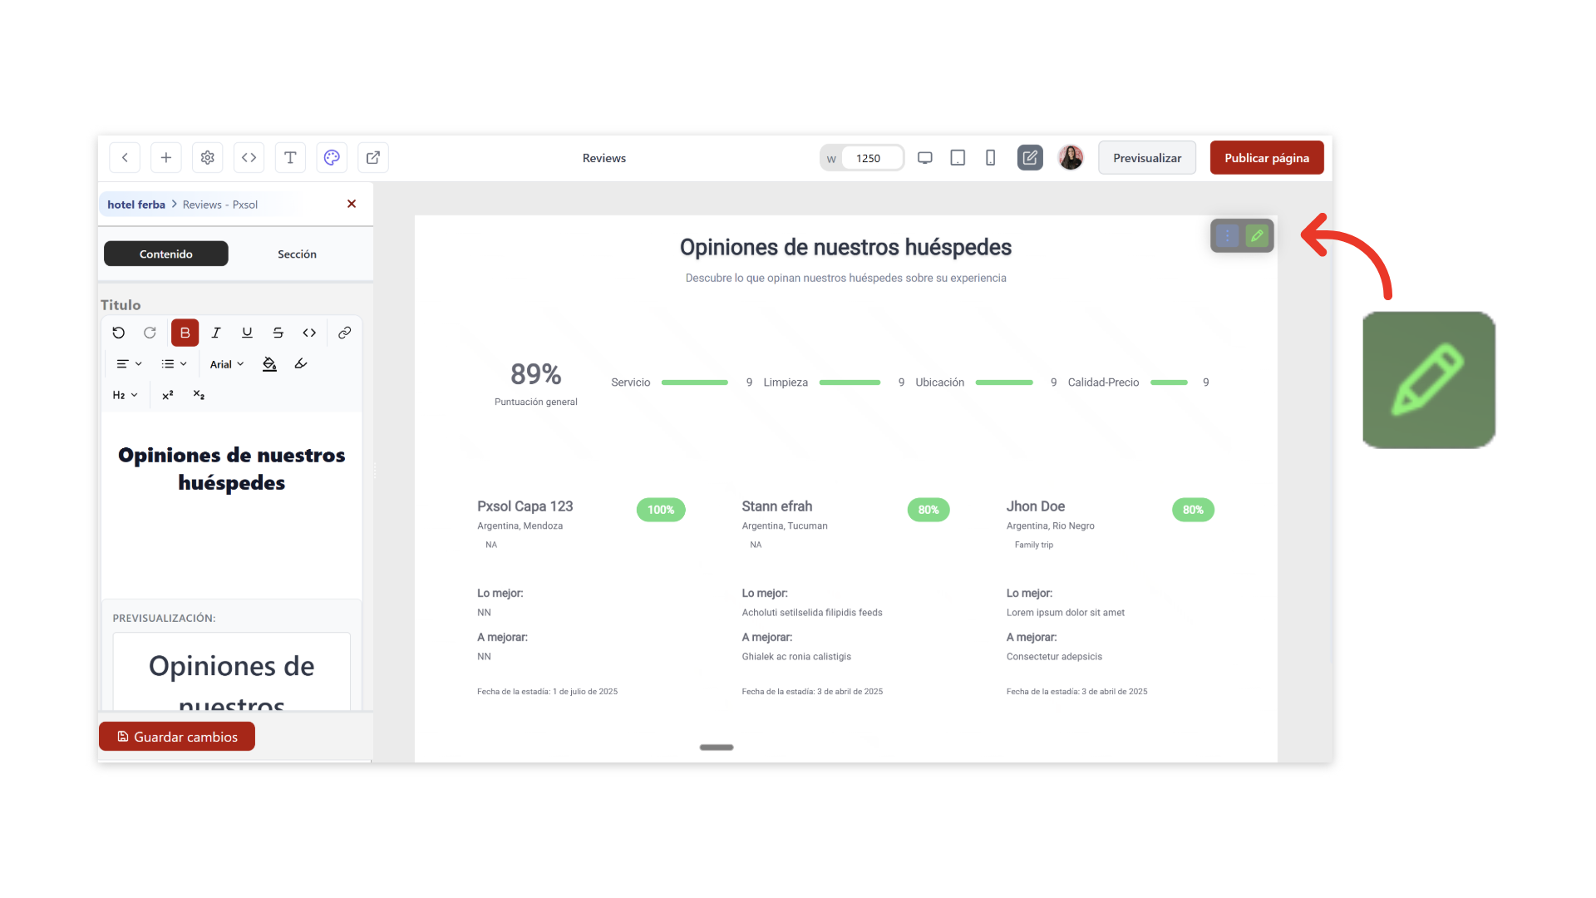Open page settings gear icon

coord(208,158)
